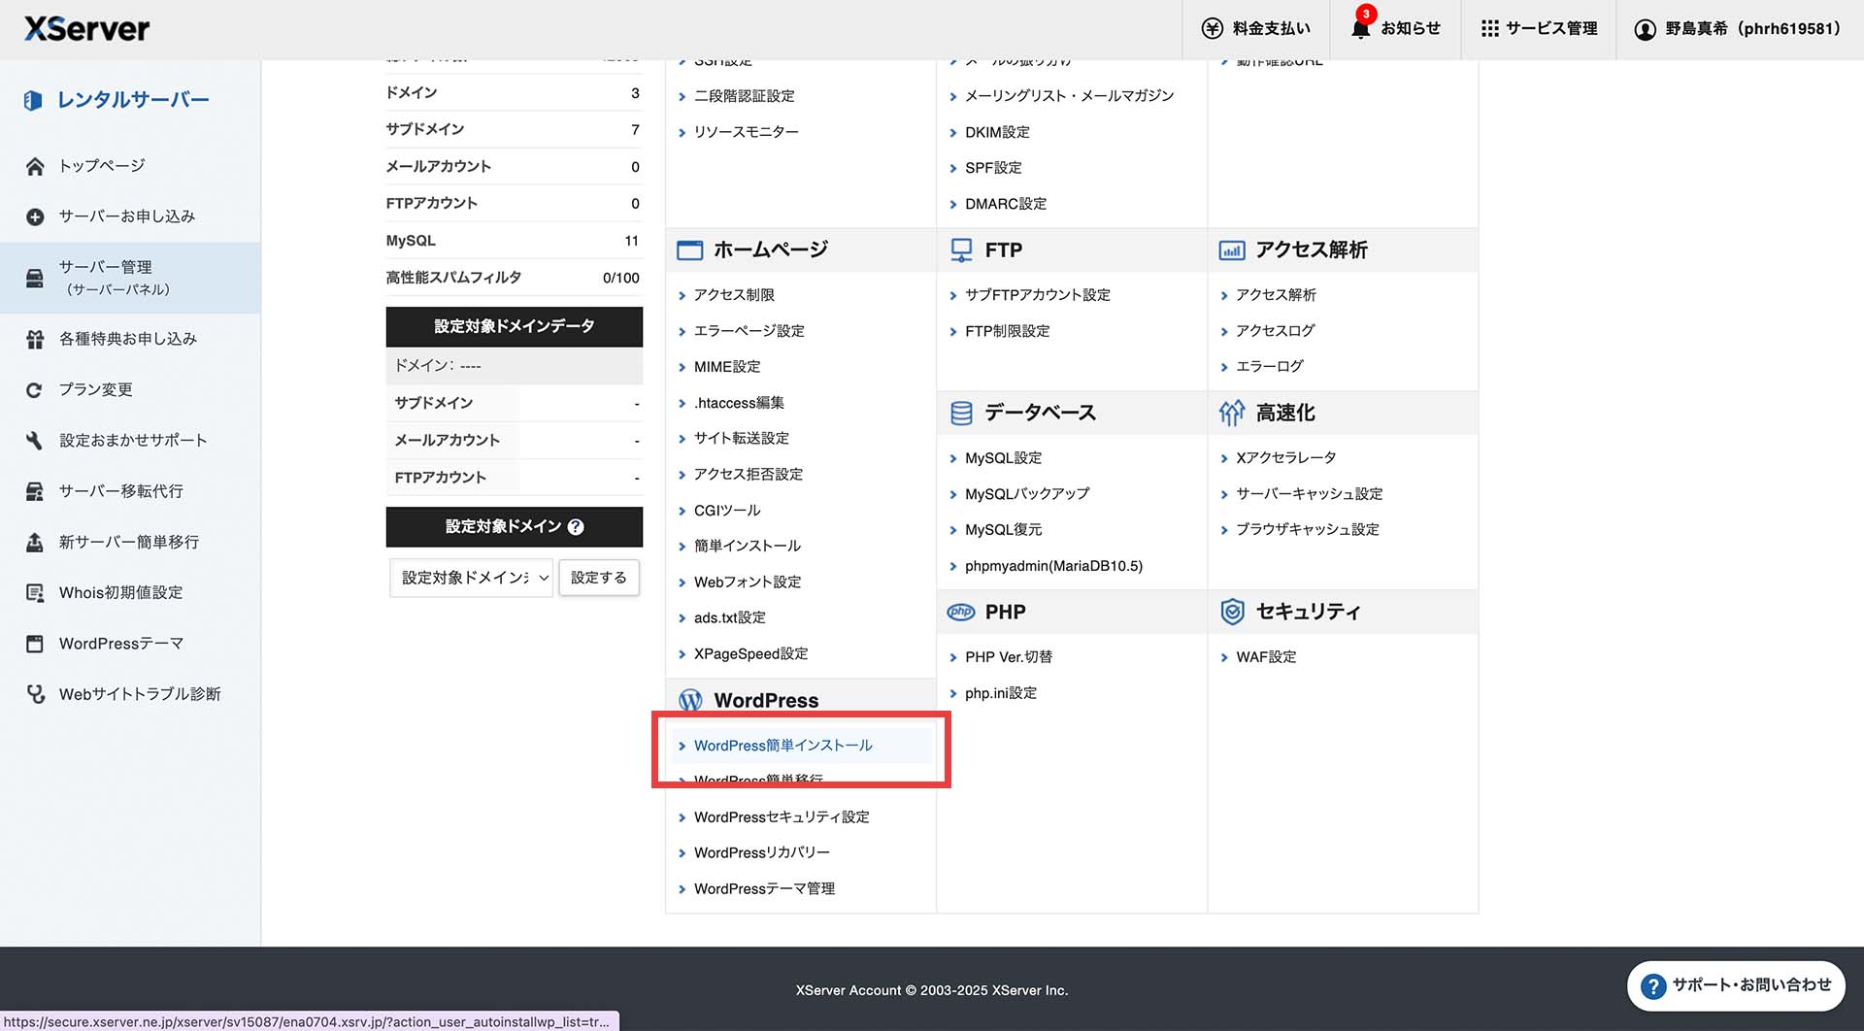The image size is (1864, 1031).
Task: Open WordPressテーマ sidebar item
Action: coord(120,644)
